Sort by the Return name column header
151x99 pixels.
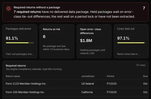click(13, 76)
